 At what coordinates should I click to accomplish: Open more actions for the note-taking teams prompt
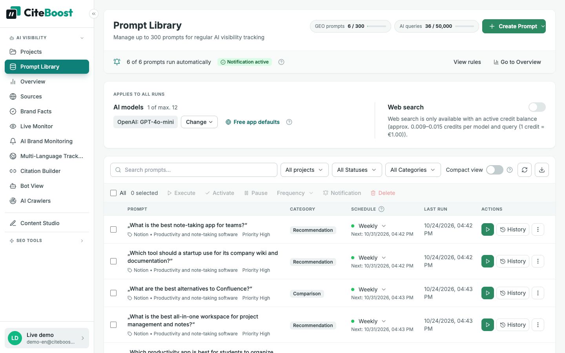pyautogui.click(x=538, y=229)
